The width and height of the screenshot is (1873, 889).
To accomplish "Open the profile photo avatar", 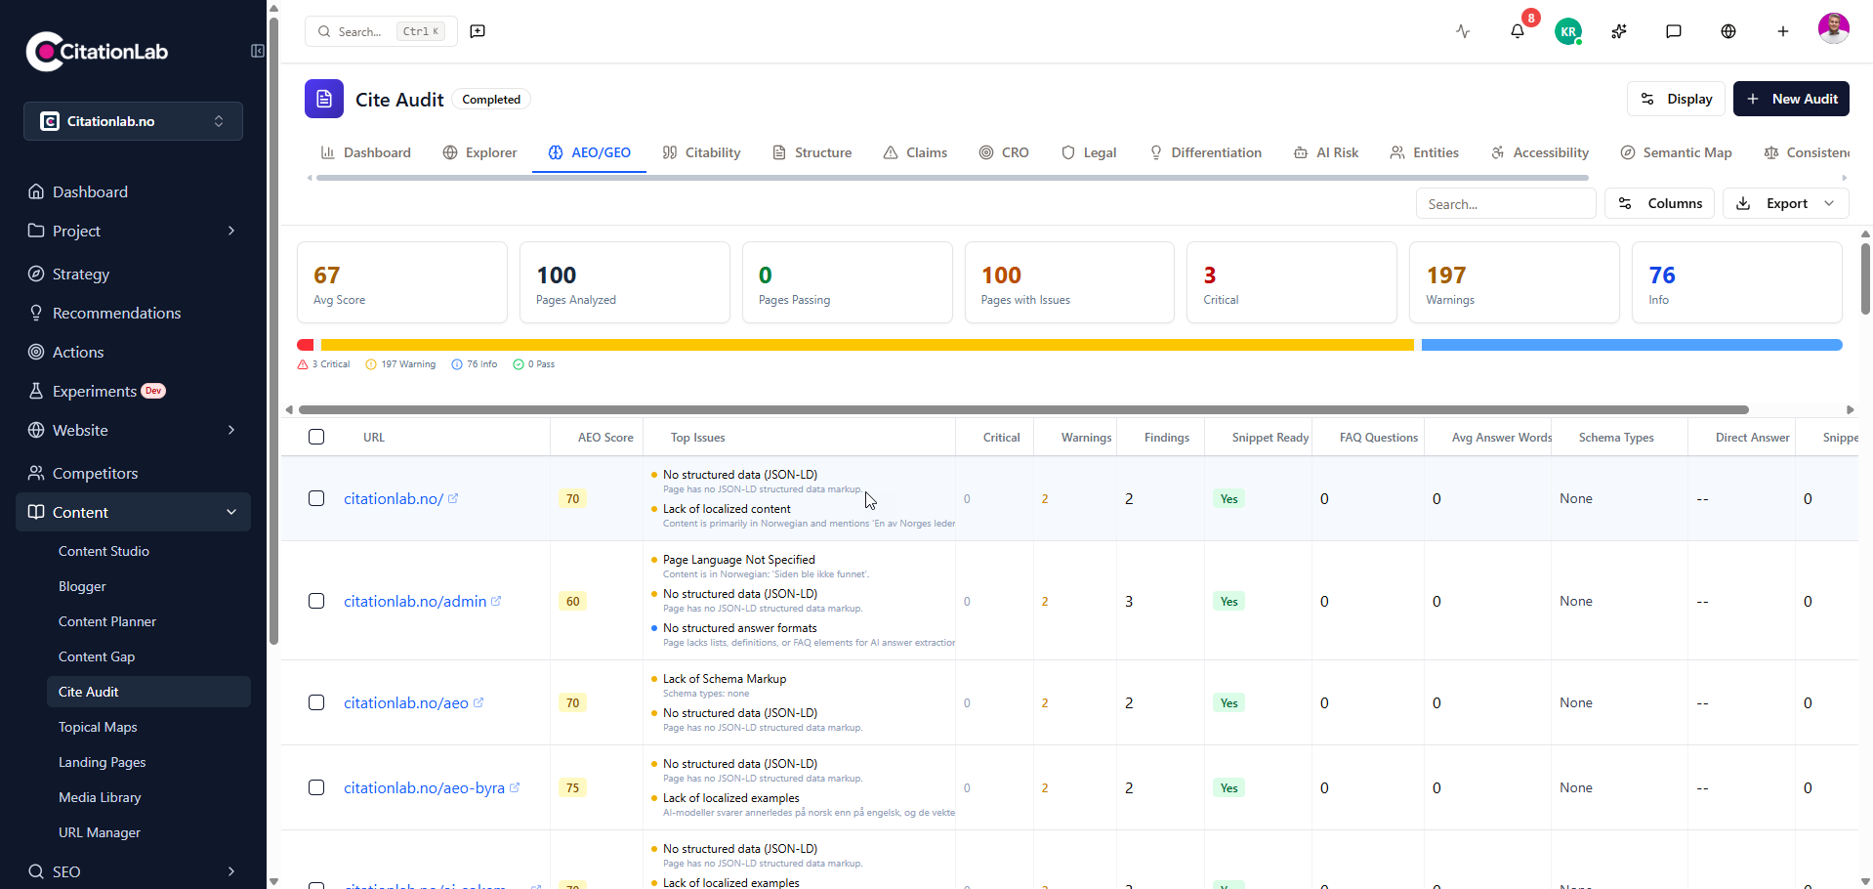I will (x=1834, y=29).
